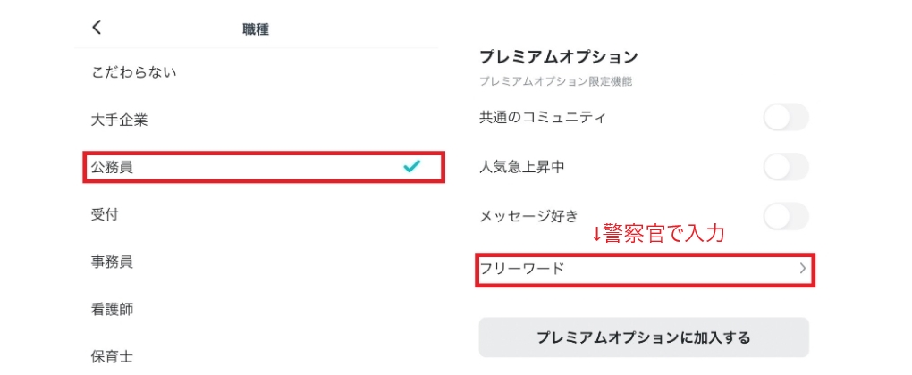
Task: Click the プレミアムオプション限定機能 subtitle
Action: pyautogui.click(x=555, y=81)
